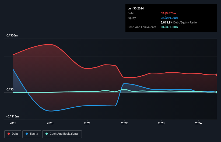Click the Equity label in tooltip
The width and height of the screenshot is (221, 142).
(x=132, y=18)
